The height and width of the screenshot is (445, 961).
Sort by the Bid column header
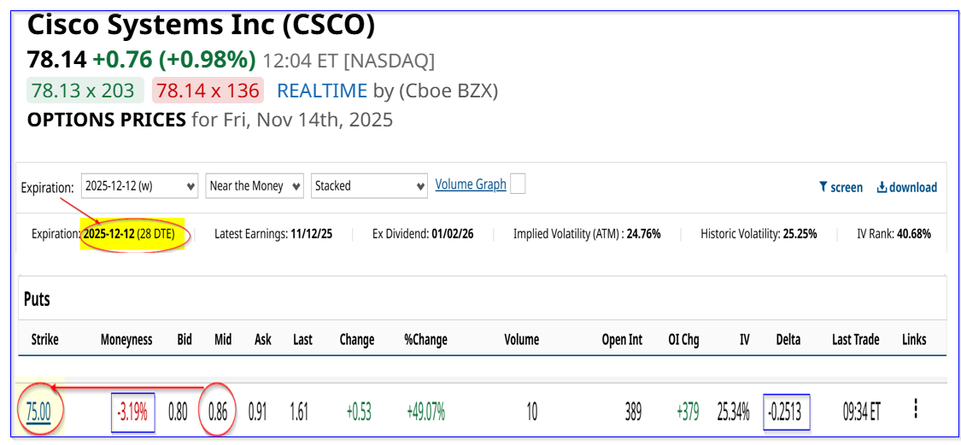click(x=185, y=339)
